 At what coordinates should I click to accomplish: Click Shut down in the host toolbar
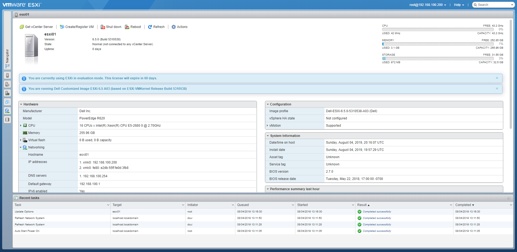pyautogui.click(x=111, y=27)
